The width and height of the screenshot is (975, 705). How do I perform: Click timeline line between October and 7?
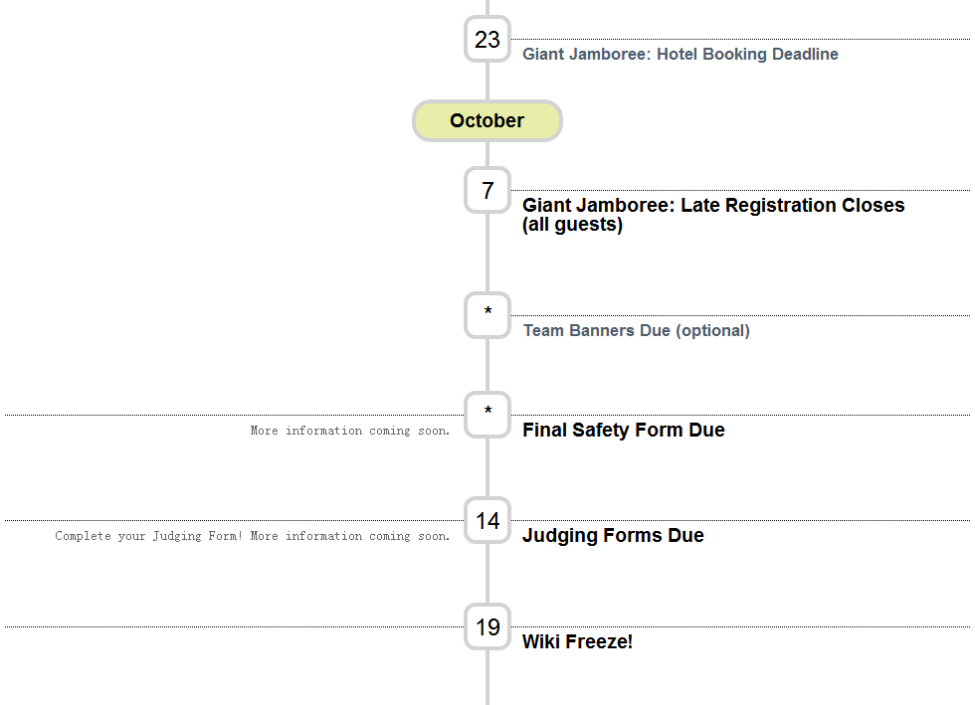pos(487,154)
